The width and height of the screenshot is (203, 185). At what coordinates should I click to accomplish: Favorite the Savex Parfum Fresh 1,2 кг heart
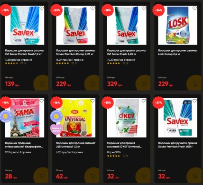coord(41,8)
